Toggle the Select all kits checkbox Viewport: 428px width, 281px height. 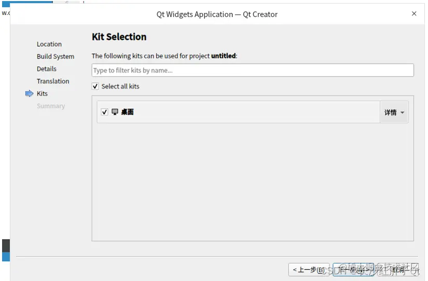95,86
